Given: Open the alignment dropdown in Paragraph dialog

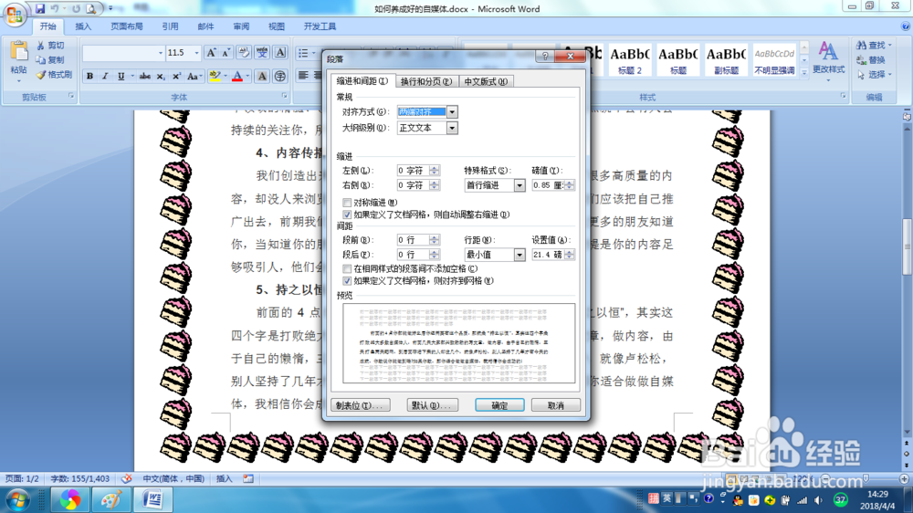Looking at the screenshot, I should 452,111.
